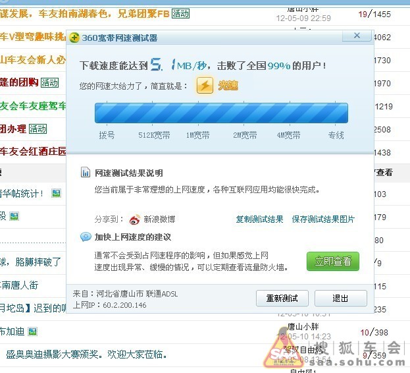
Task: Click the 活动 tag beside 团办理
Action: point(38,129)
